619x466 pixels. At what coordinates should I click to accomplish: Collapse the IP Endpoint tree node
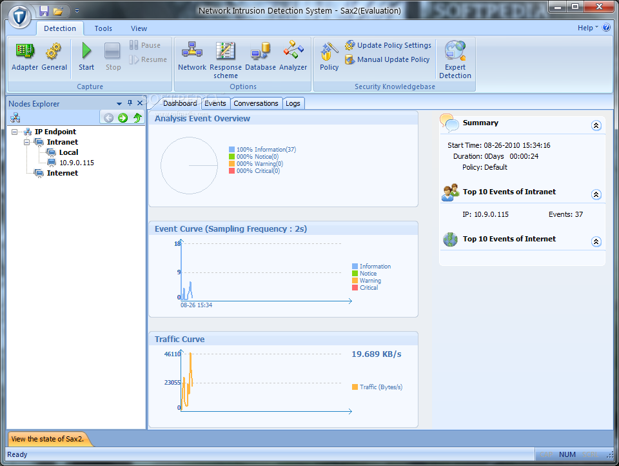[15, 132]
